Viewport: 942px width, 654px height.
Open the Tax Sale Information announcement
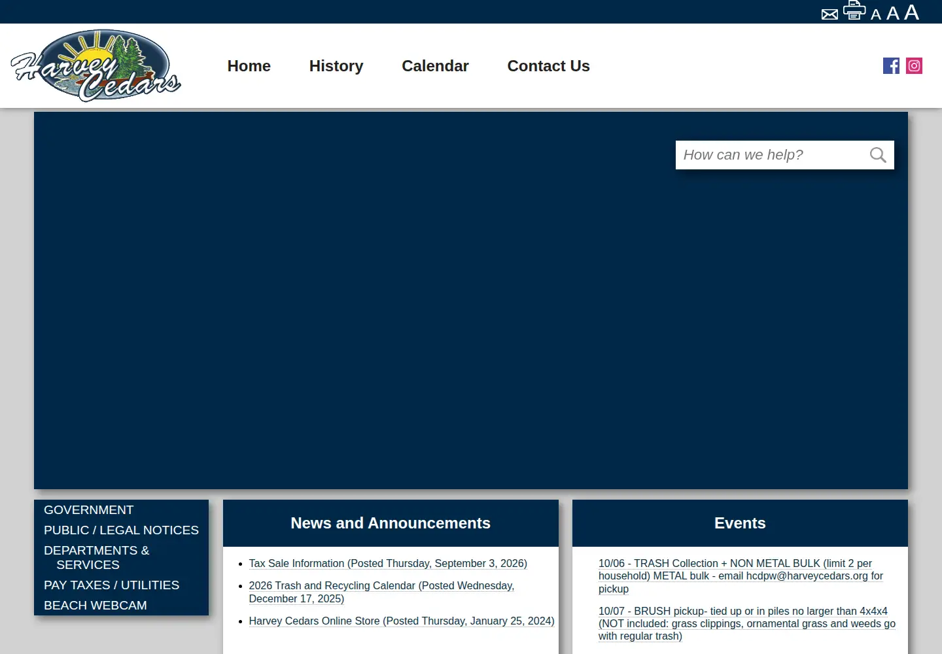388,564
